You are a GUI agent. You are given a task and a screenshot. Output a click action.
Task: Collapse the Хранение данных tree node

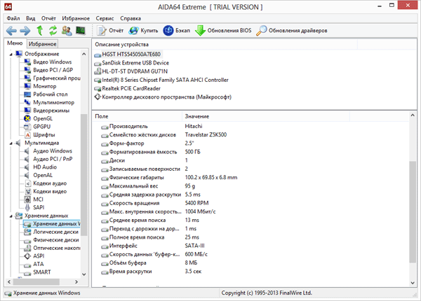coord(11,216)
